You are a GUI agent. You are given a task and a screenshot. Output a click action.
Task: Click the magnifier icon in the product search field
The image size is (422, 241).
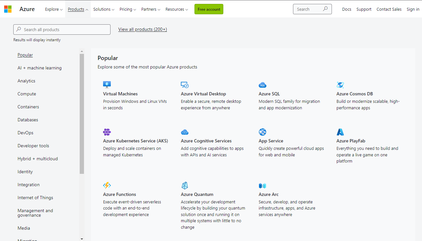point(19,29)
